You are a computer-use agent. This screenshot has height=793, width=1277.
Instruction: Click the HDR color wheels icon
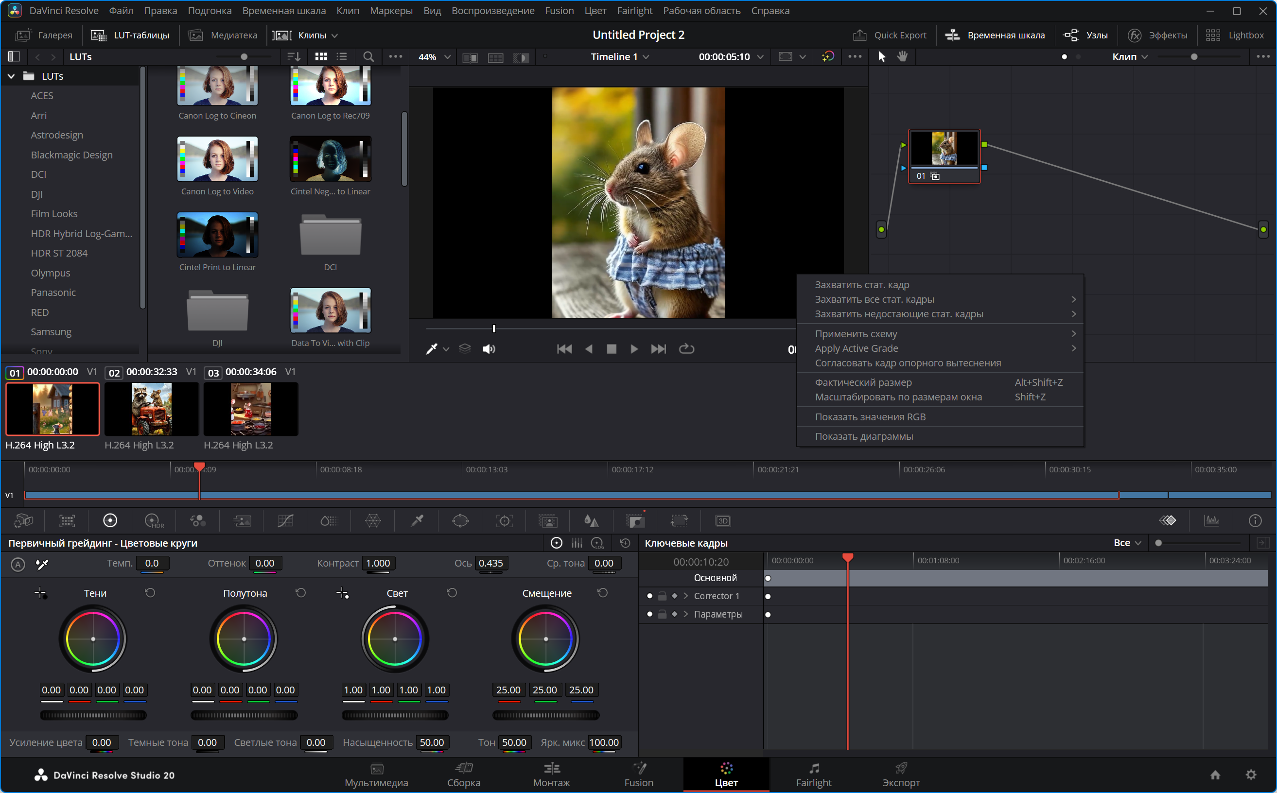point(154,521)
